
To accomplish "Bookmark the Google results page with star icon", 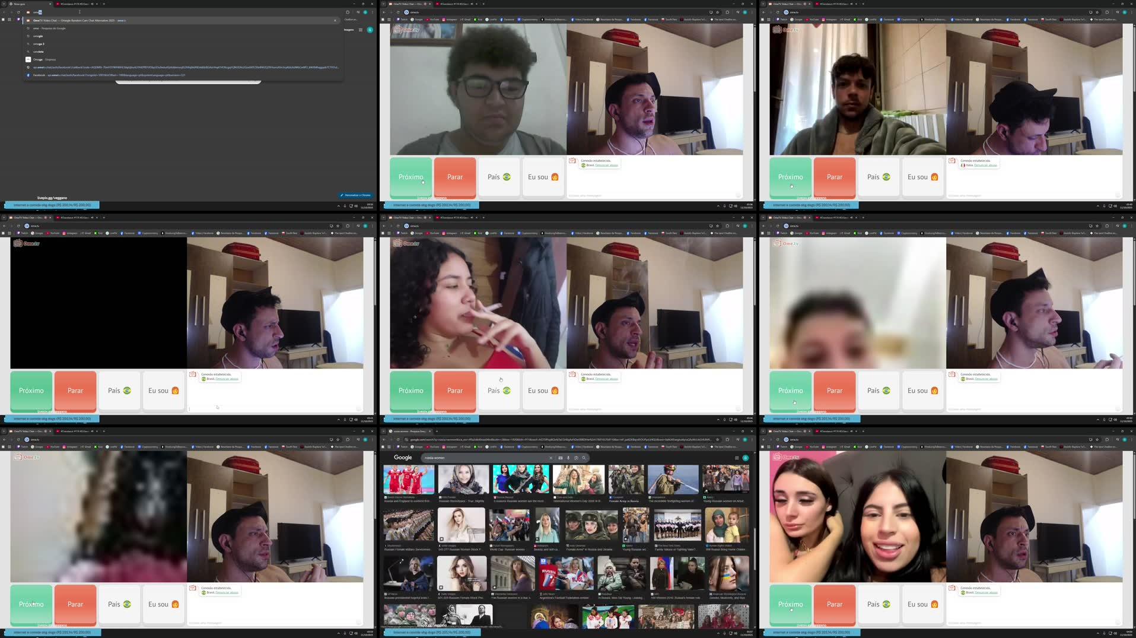I will tap(718, 440).
